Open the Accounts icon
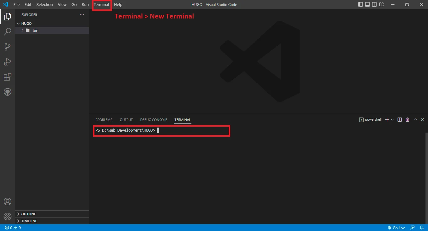Viewport: 428px width, 231px height. pyautogui.click(x=8, y=202)
